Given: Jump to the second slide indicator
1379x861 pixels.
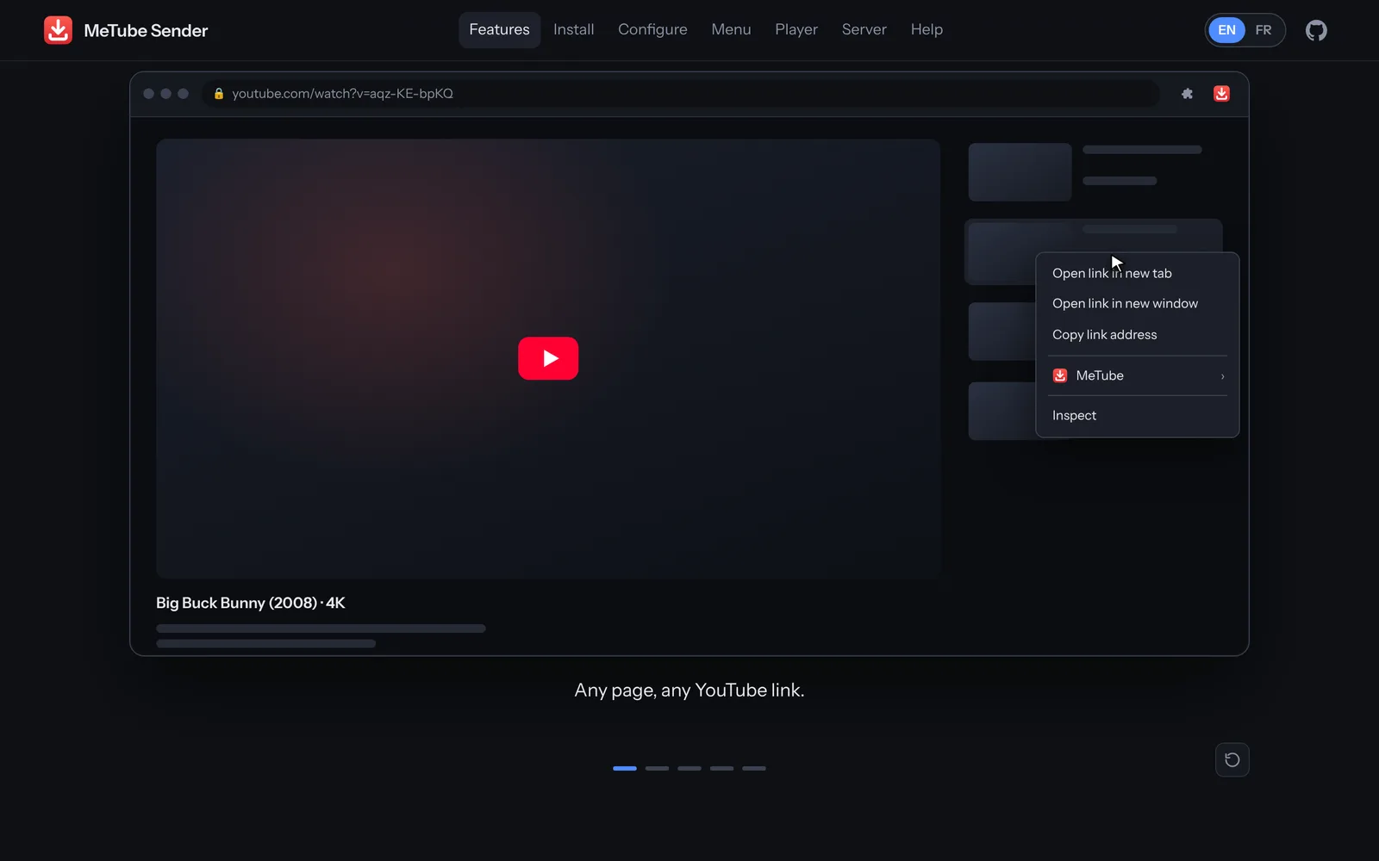Looking at the screenshot, I should (x=657, y=768).
